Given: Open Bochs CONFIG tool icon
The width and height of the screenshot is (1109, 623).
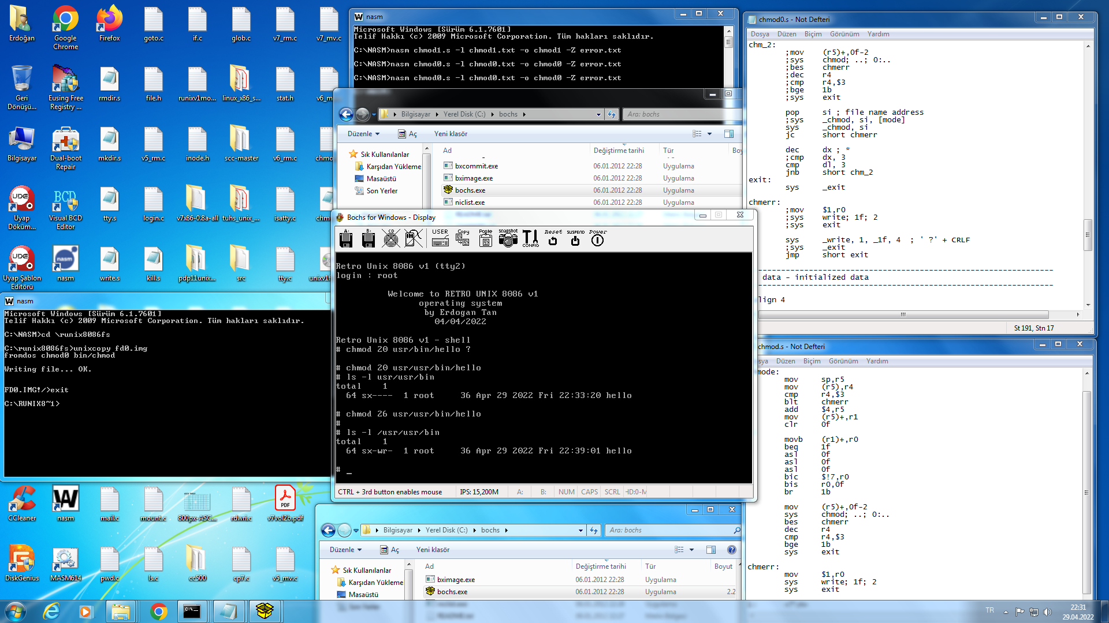Looking at the screenshot, I should (530, 238).
